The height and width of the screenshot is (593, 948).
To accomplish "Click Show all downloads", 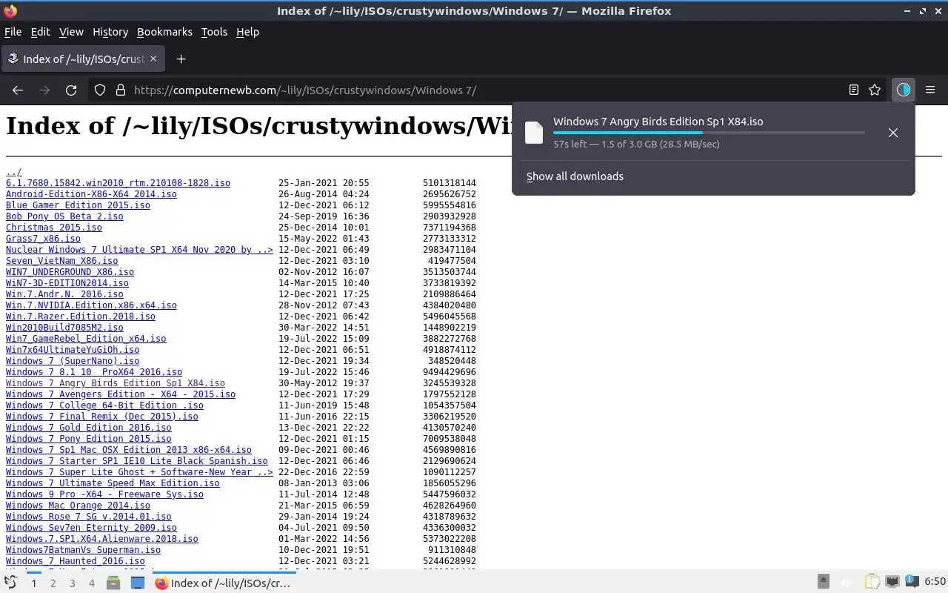I will (x=575, y=176).
